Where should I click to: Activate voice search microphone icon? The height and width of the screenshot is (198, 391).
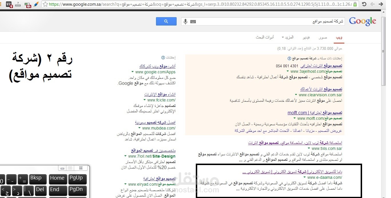[x=185, y=21]
